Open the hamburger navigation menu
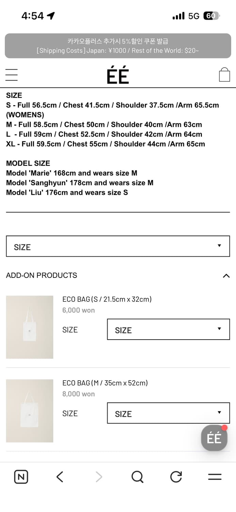 11,74
